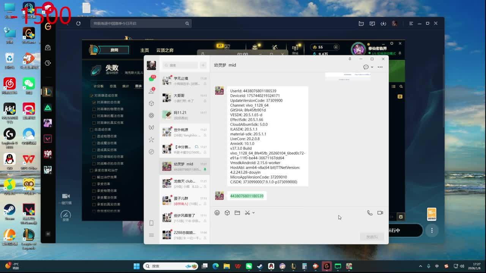This screenshot has width=486, height=273.
Task: Pin the WeChat window on top
Action: point(350,59)
